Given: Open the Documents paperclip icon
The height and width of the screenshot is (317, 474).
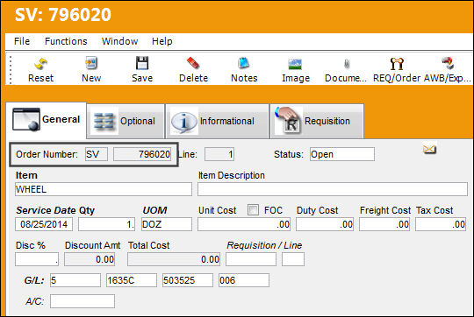Looking at the screenshot, I should coord(347,64).
